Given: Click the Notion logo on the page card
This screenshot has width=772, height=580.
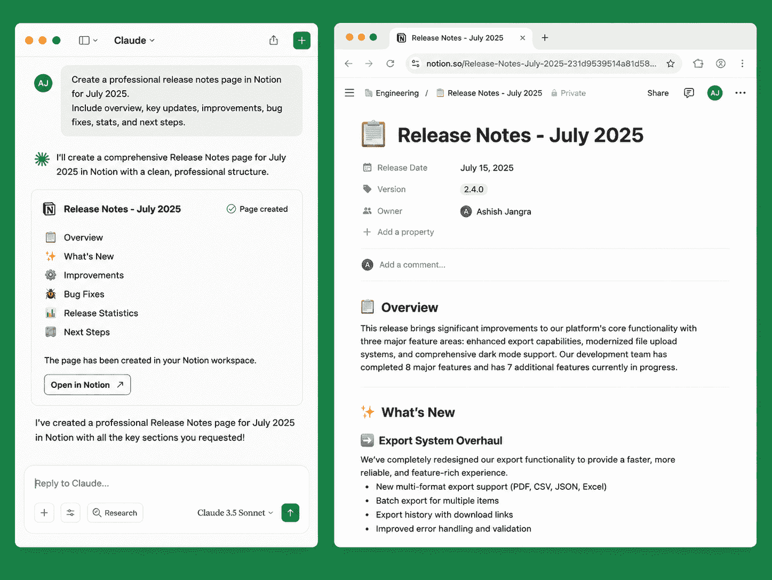Looking at the screenshot, I should coord(49,209).
